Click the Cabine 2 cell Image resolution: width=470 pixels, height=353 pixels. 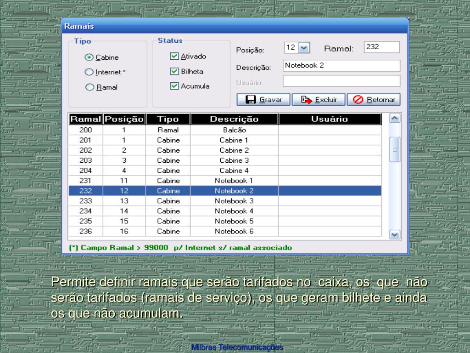coord(234,150)
